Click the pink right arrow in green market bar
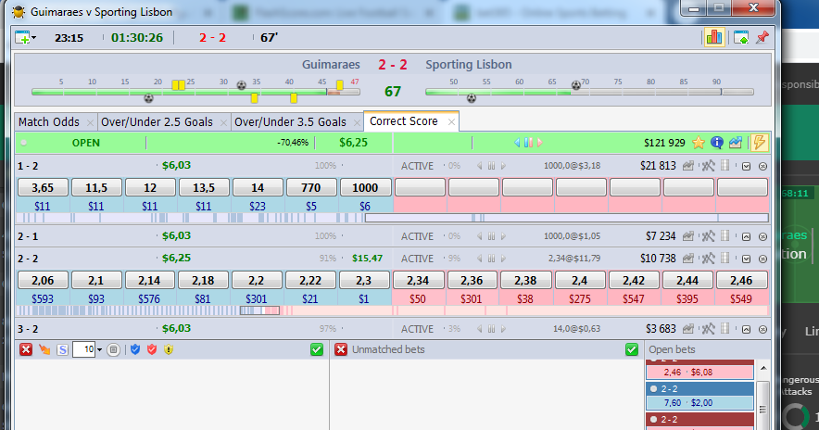 pyautogui.click(x=540, y=143)
